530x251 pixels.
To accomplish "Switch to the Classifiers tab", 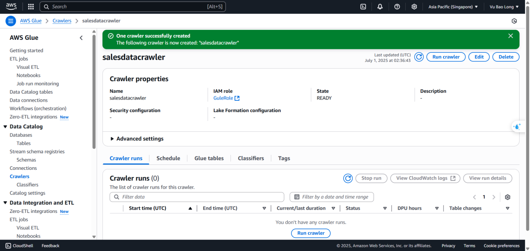I will tap(251, 159).
